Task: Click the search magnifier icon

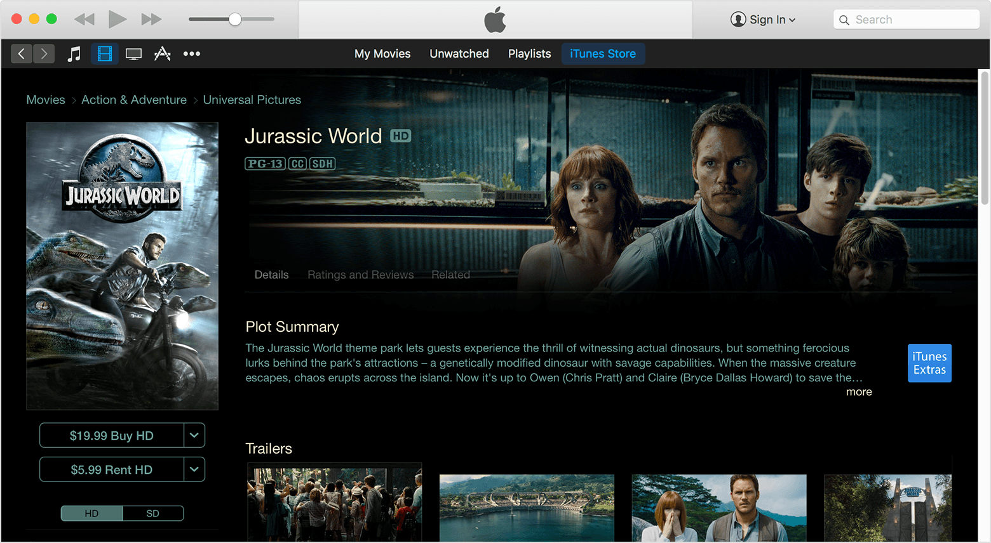Action: [844, 20]
